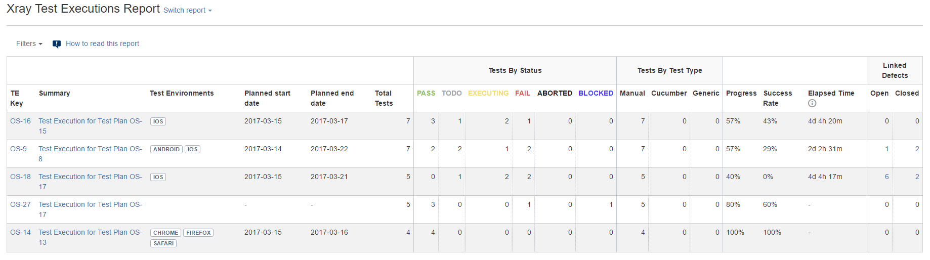Open the 6 open defects for OS-18

click(x=886, y=177)
